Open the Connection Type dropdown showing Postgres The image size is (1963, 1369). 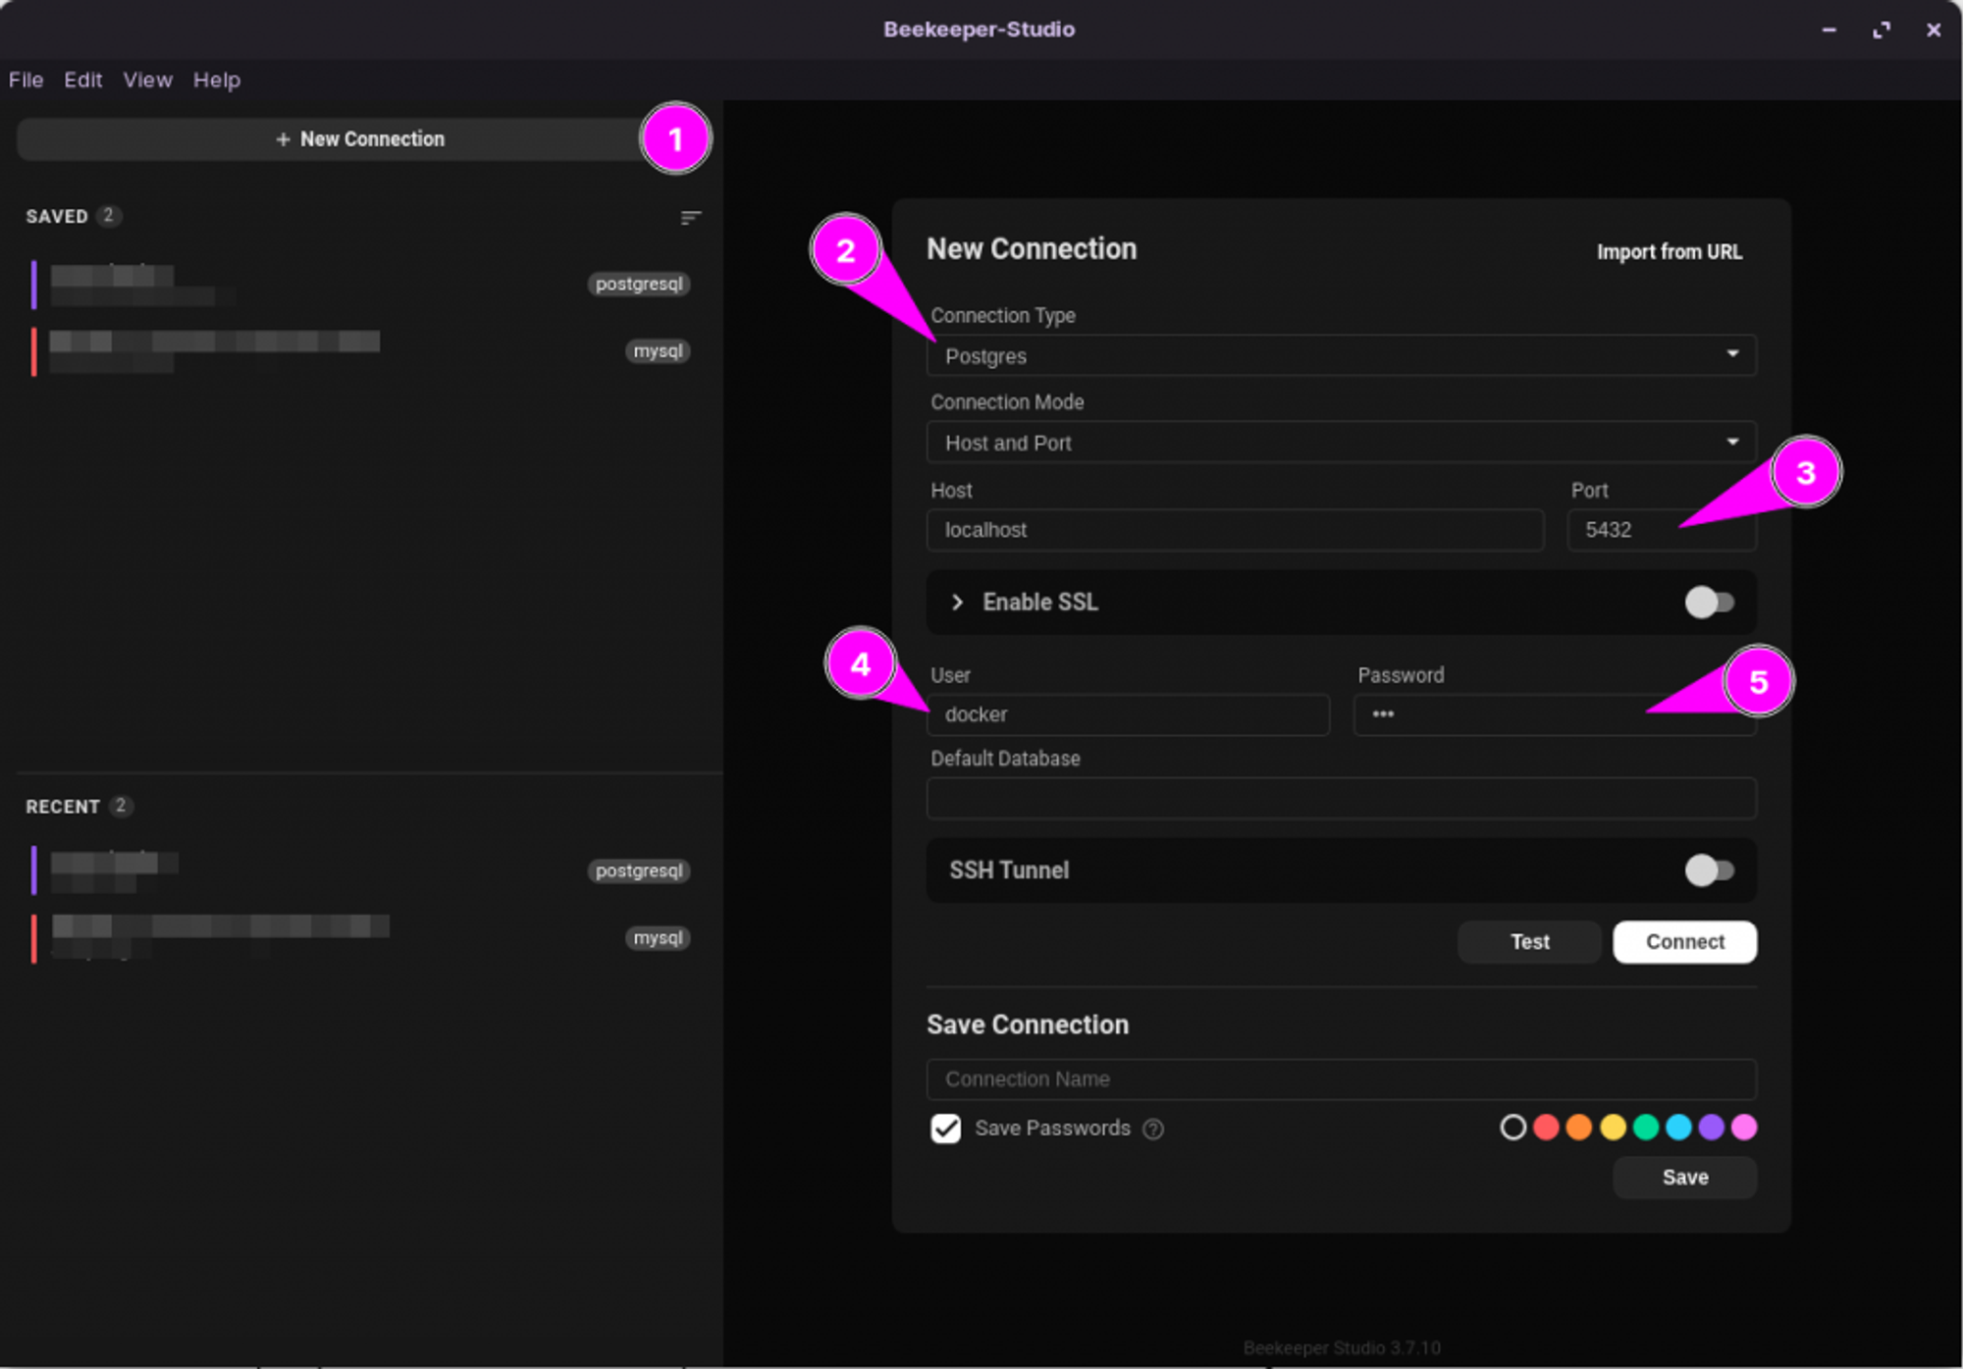tap(1341, 355)
